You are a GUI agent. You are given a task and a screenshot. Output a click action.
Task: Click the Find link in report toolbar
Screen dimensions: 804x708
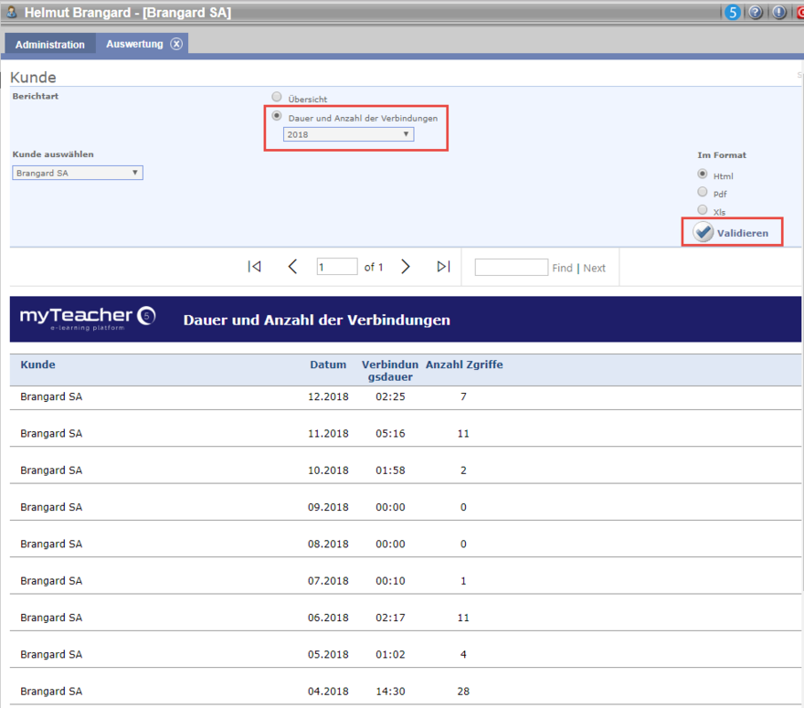click(562, 268)
